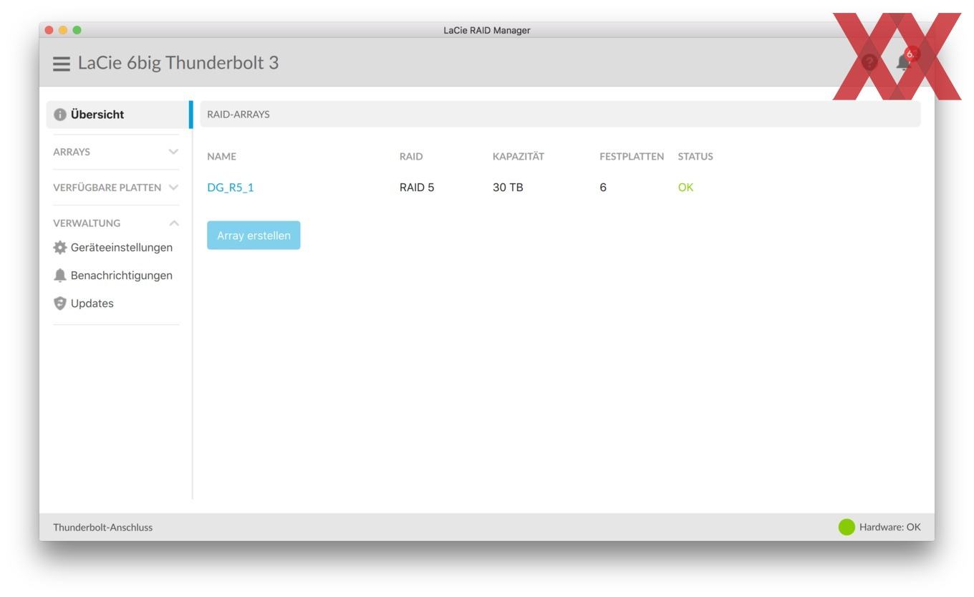Click the RAID-ARRAYS section heading
974x597 pixels.
pos(238,115)
